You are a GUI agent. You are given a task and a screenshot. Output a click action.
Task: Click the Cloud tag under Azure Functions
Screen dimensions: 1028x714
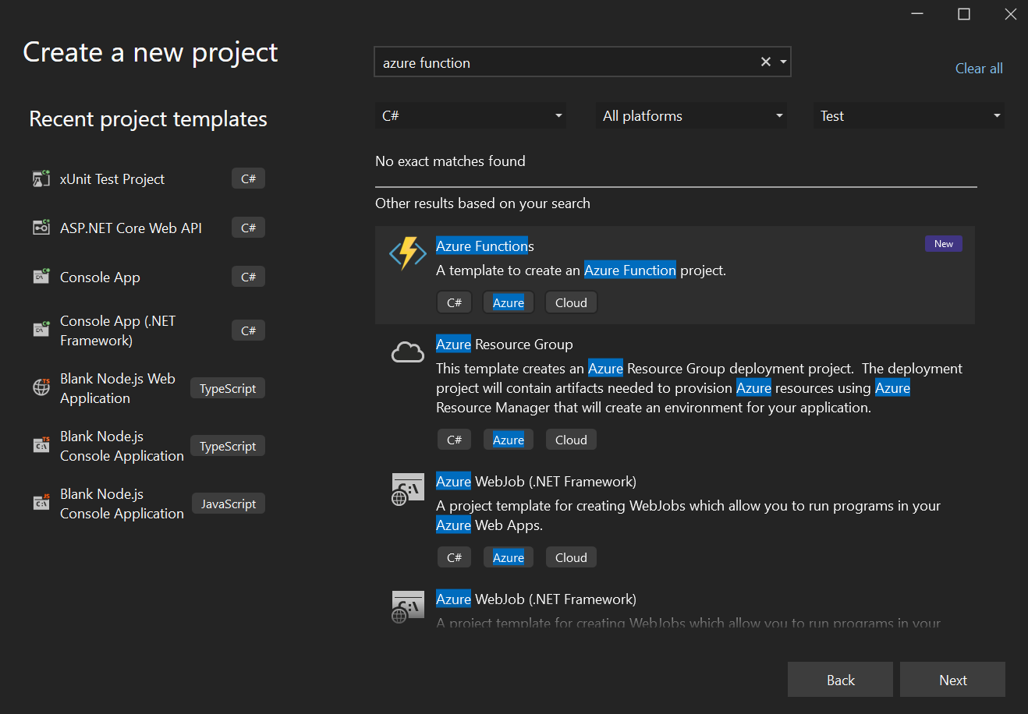(x=571, y=302)
